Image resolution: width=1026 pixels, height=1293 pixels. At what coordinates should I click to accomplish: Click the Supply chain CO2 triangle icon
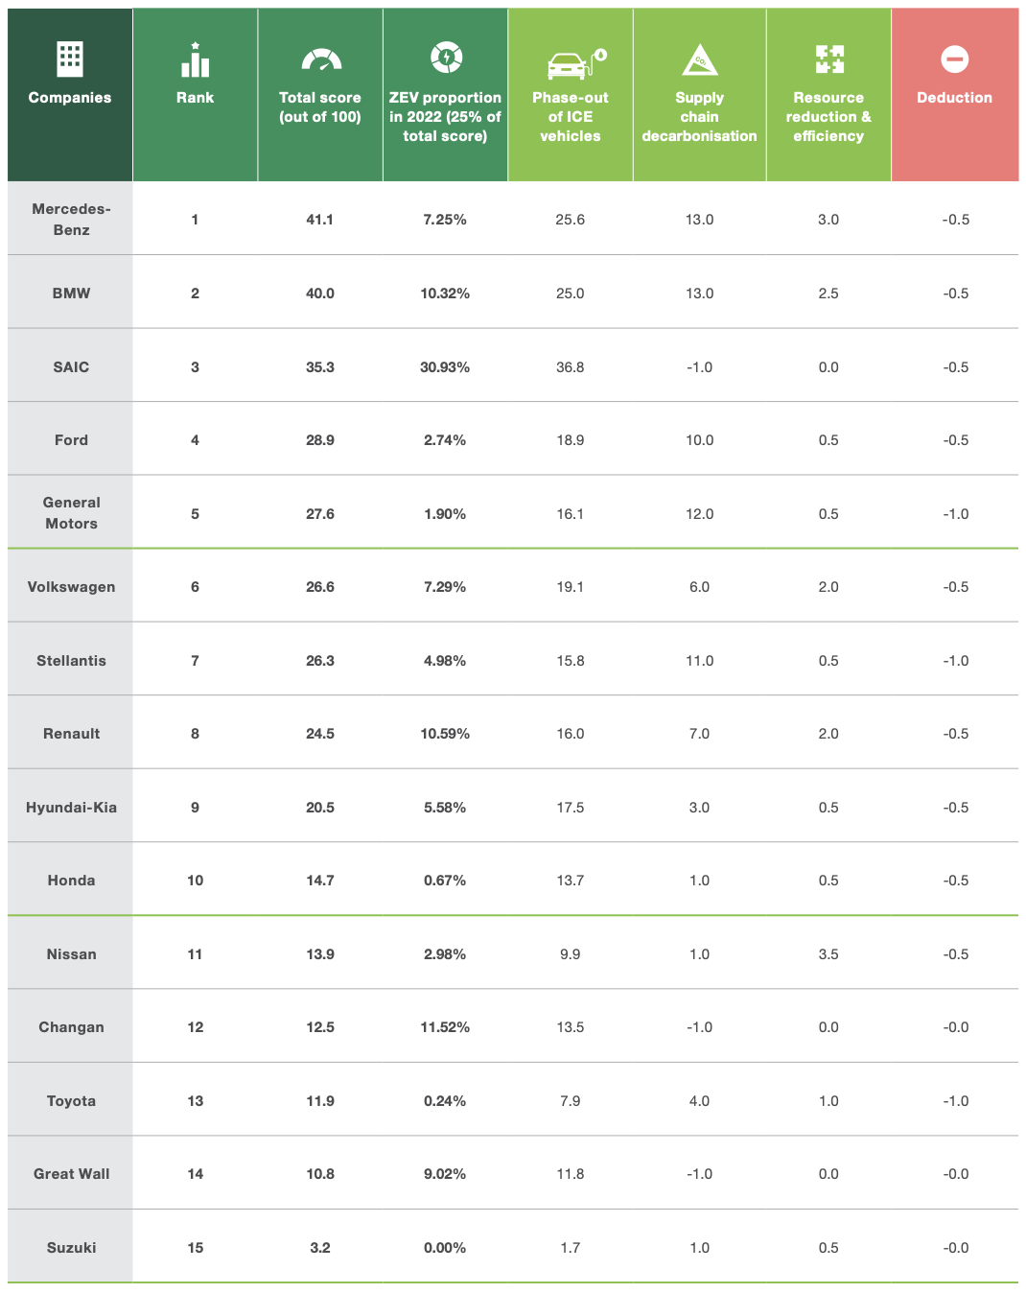(x=700, y=60)
